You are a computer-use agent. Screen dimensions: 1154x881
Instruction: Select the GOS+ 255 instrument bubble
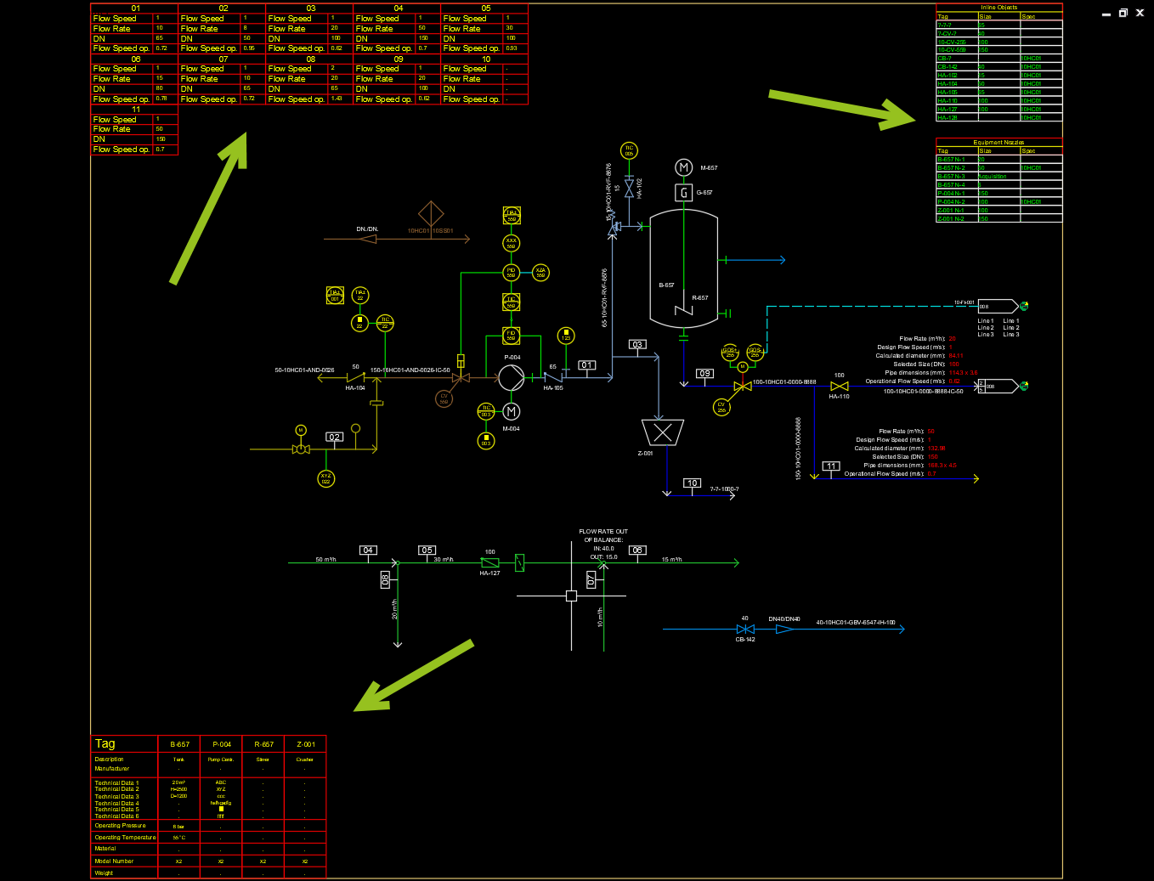(729, 353)
